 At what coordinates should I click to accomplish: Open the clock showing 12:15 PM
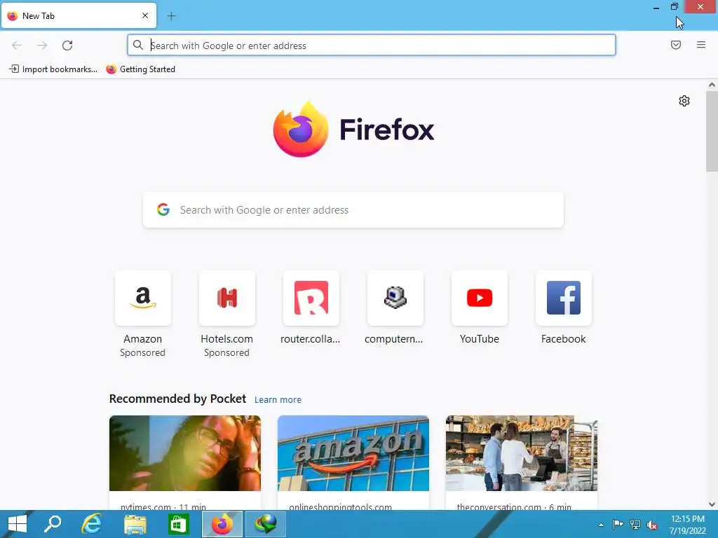pyautogui.click(x=688, y=525)
